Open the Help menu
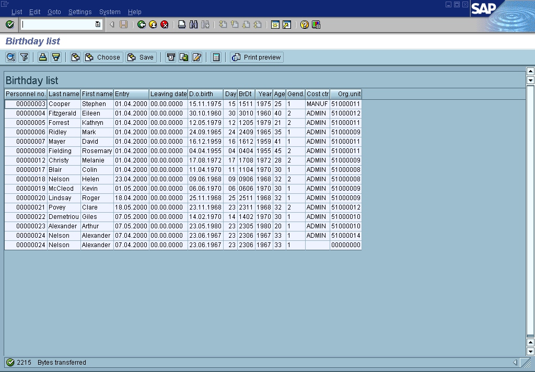535x372 pixels. click(x=135, y=12)
